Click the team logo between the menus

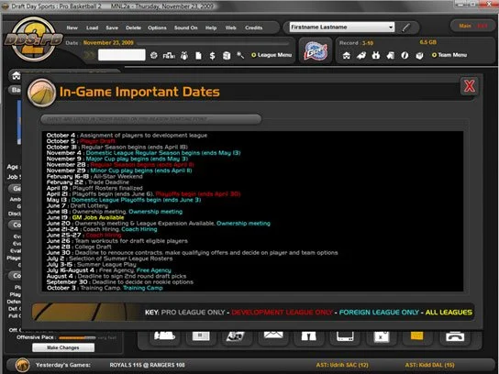point(316,51)
